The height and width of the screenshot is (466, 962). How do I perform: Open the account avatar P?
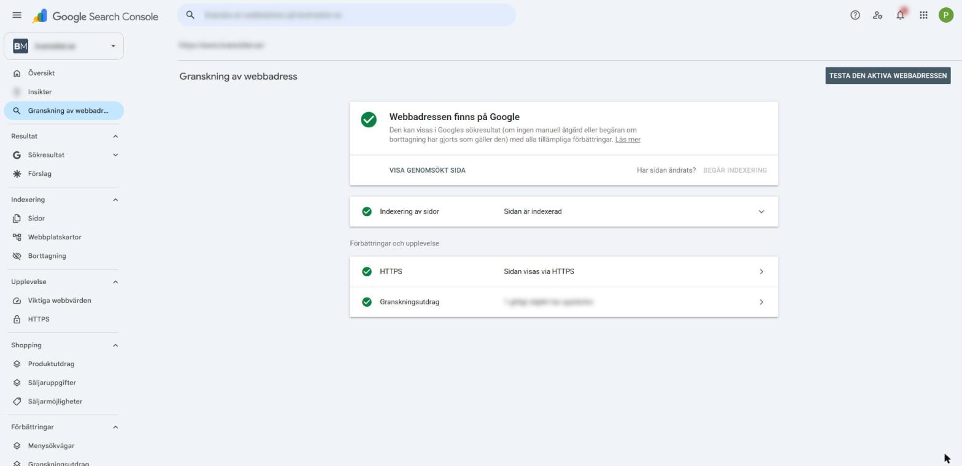coord(945,15)
